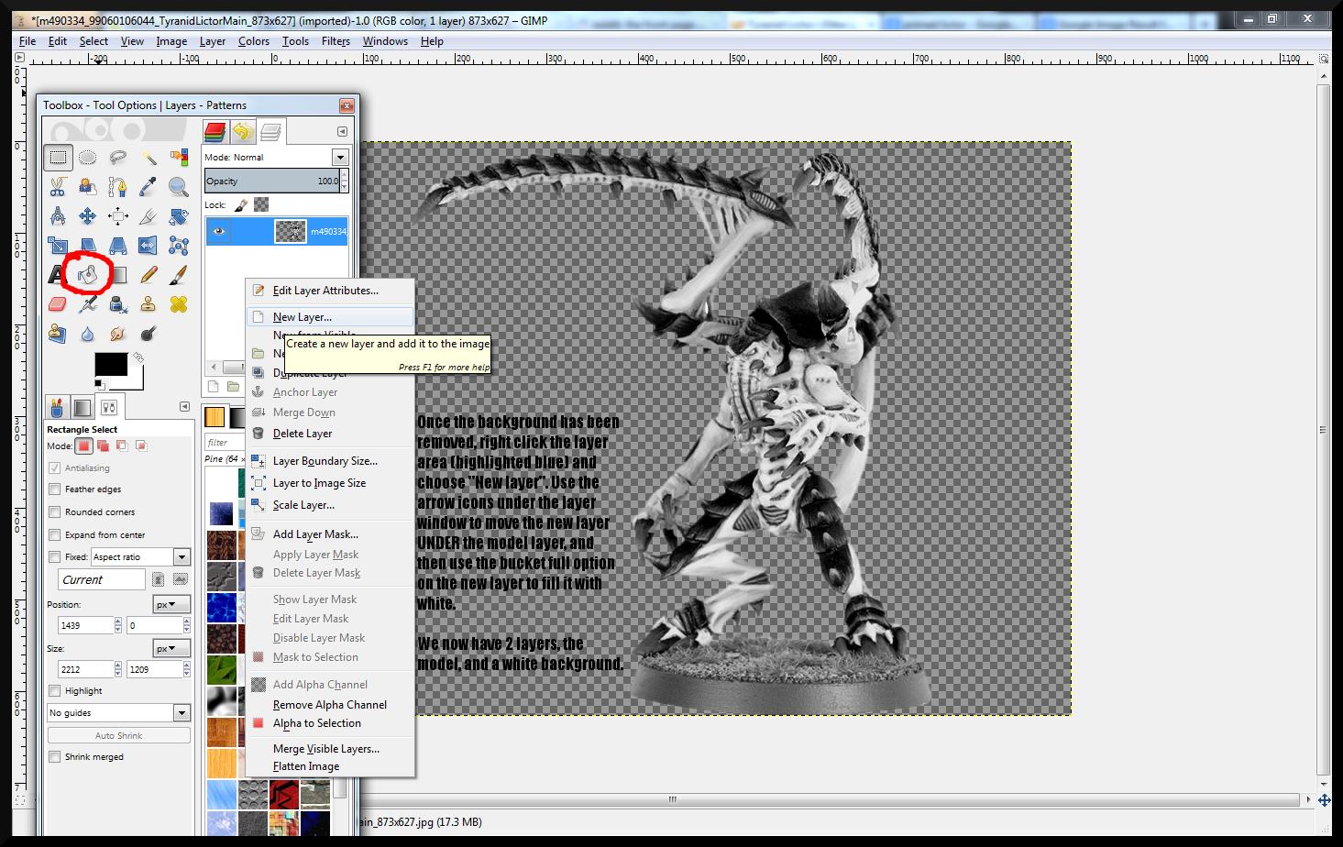This screenshot has width=1343, height=847.
Task: Select the Ellipse Select tool
Action: (x=88, y=158)
